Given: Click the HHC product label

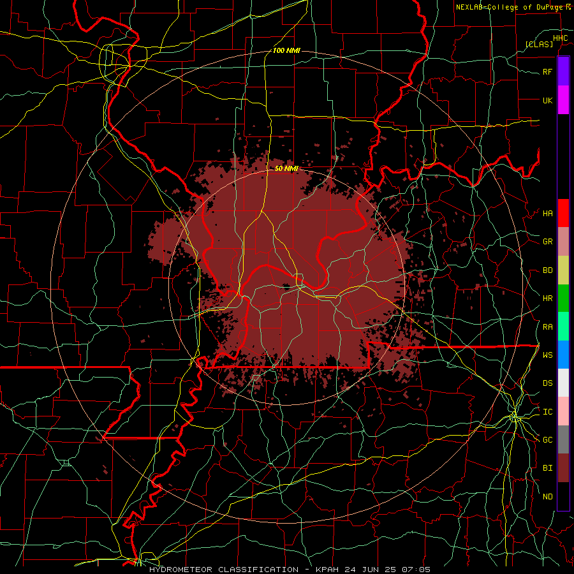Looking at the screenshot, I should (x=560, y=38).
